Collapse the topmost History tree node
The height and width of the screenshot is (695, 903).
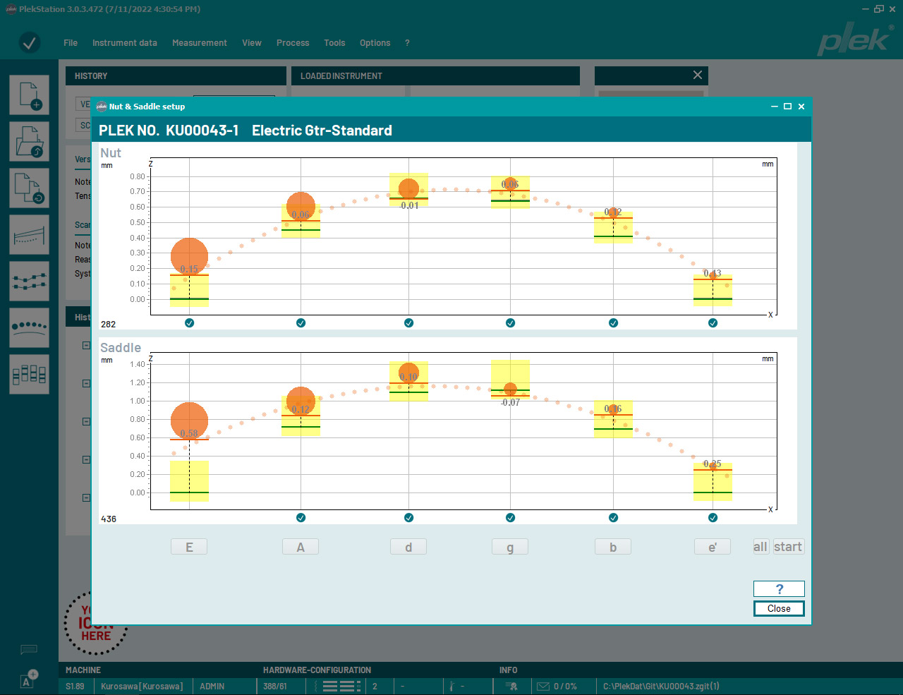click(86, 346)
